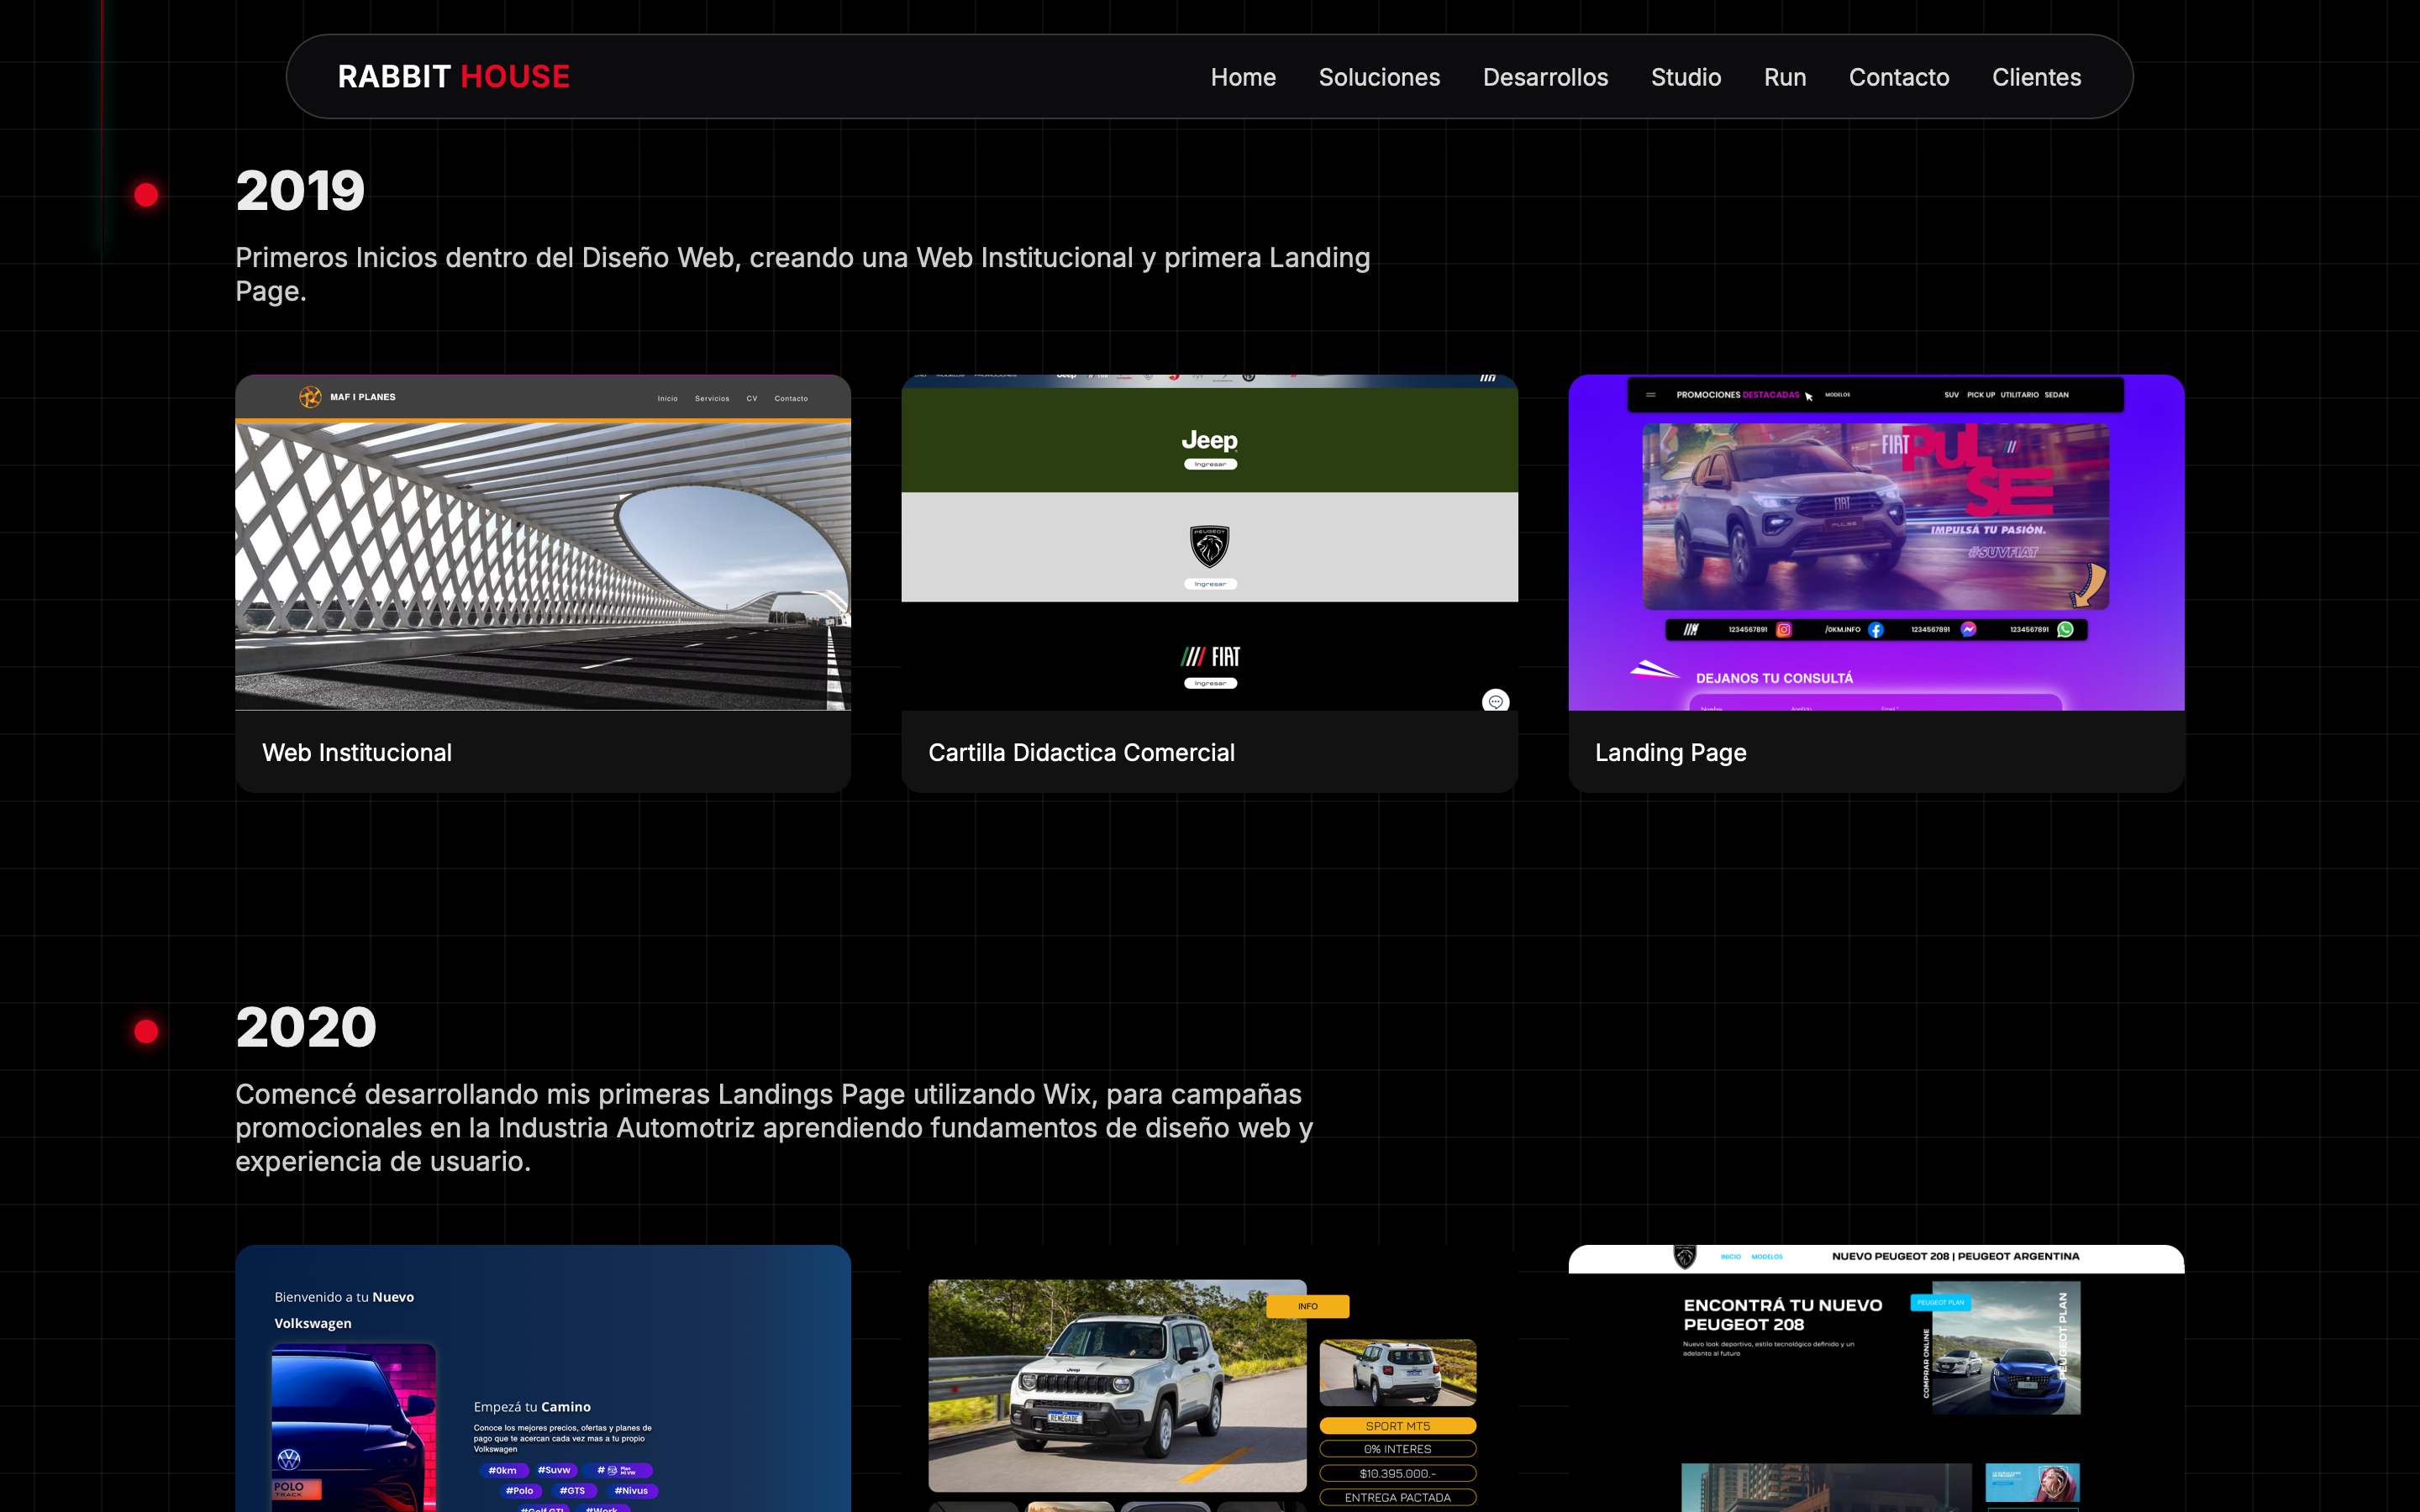Click the WhatsApp icon in Fiat thumbnail
This screenshot has height=1512, width=2420.
coord(2065,630)
